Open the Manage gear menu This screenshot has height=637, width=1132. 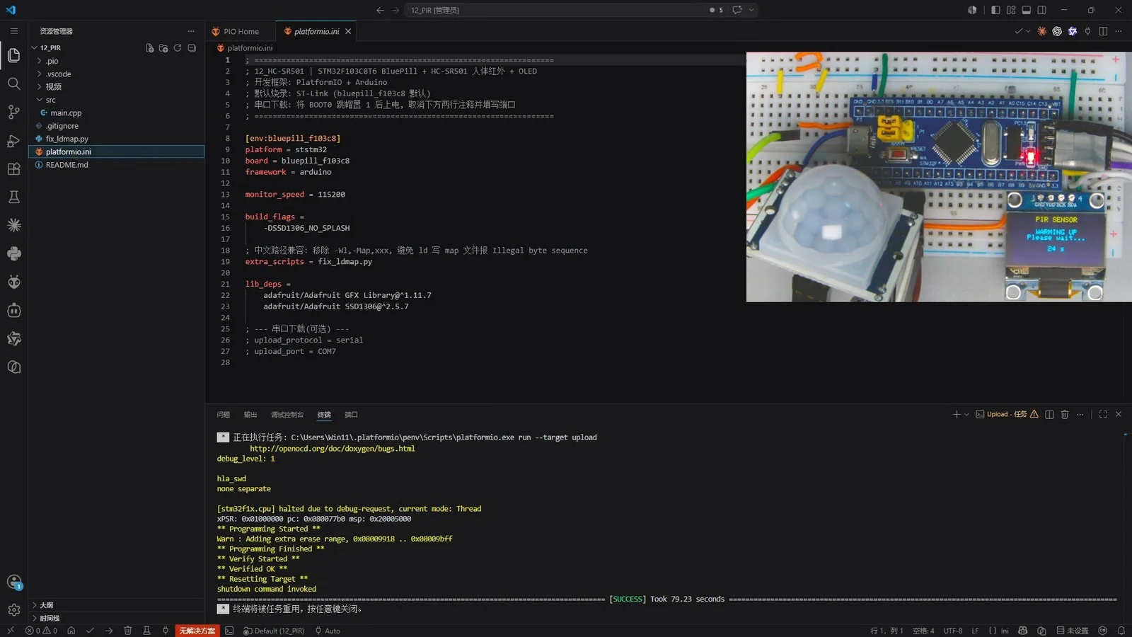(13, 609)
